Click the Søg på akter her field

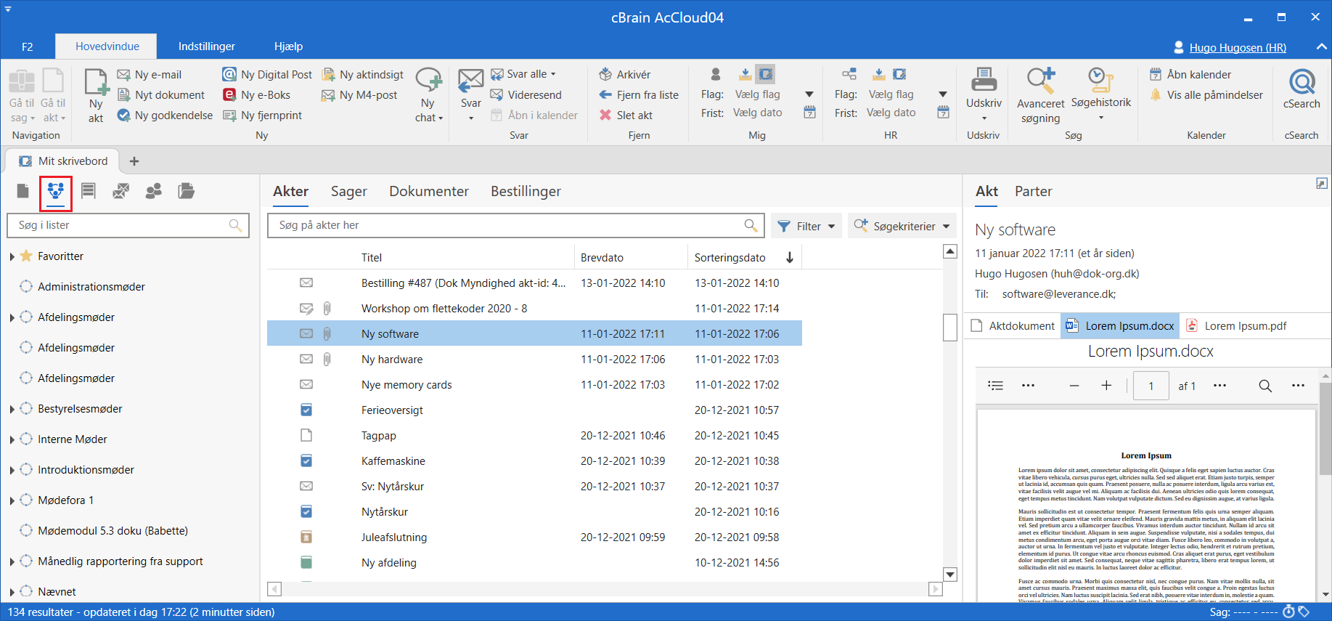515,225
